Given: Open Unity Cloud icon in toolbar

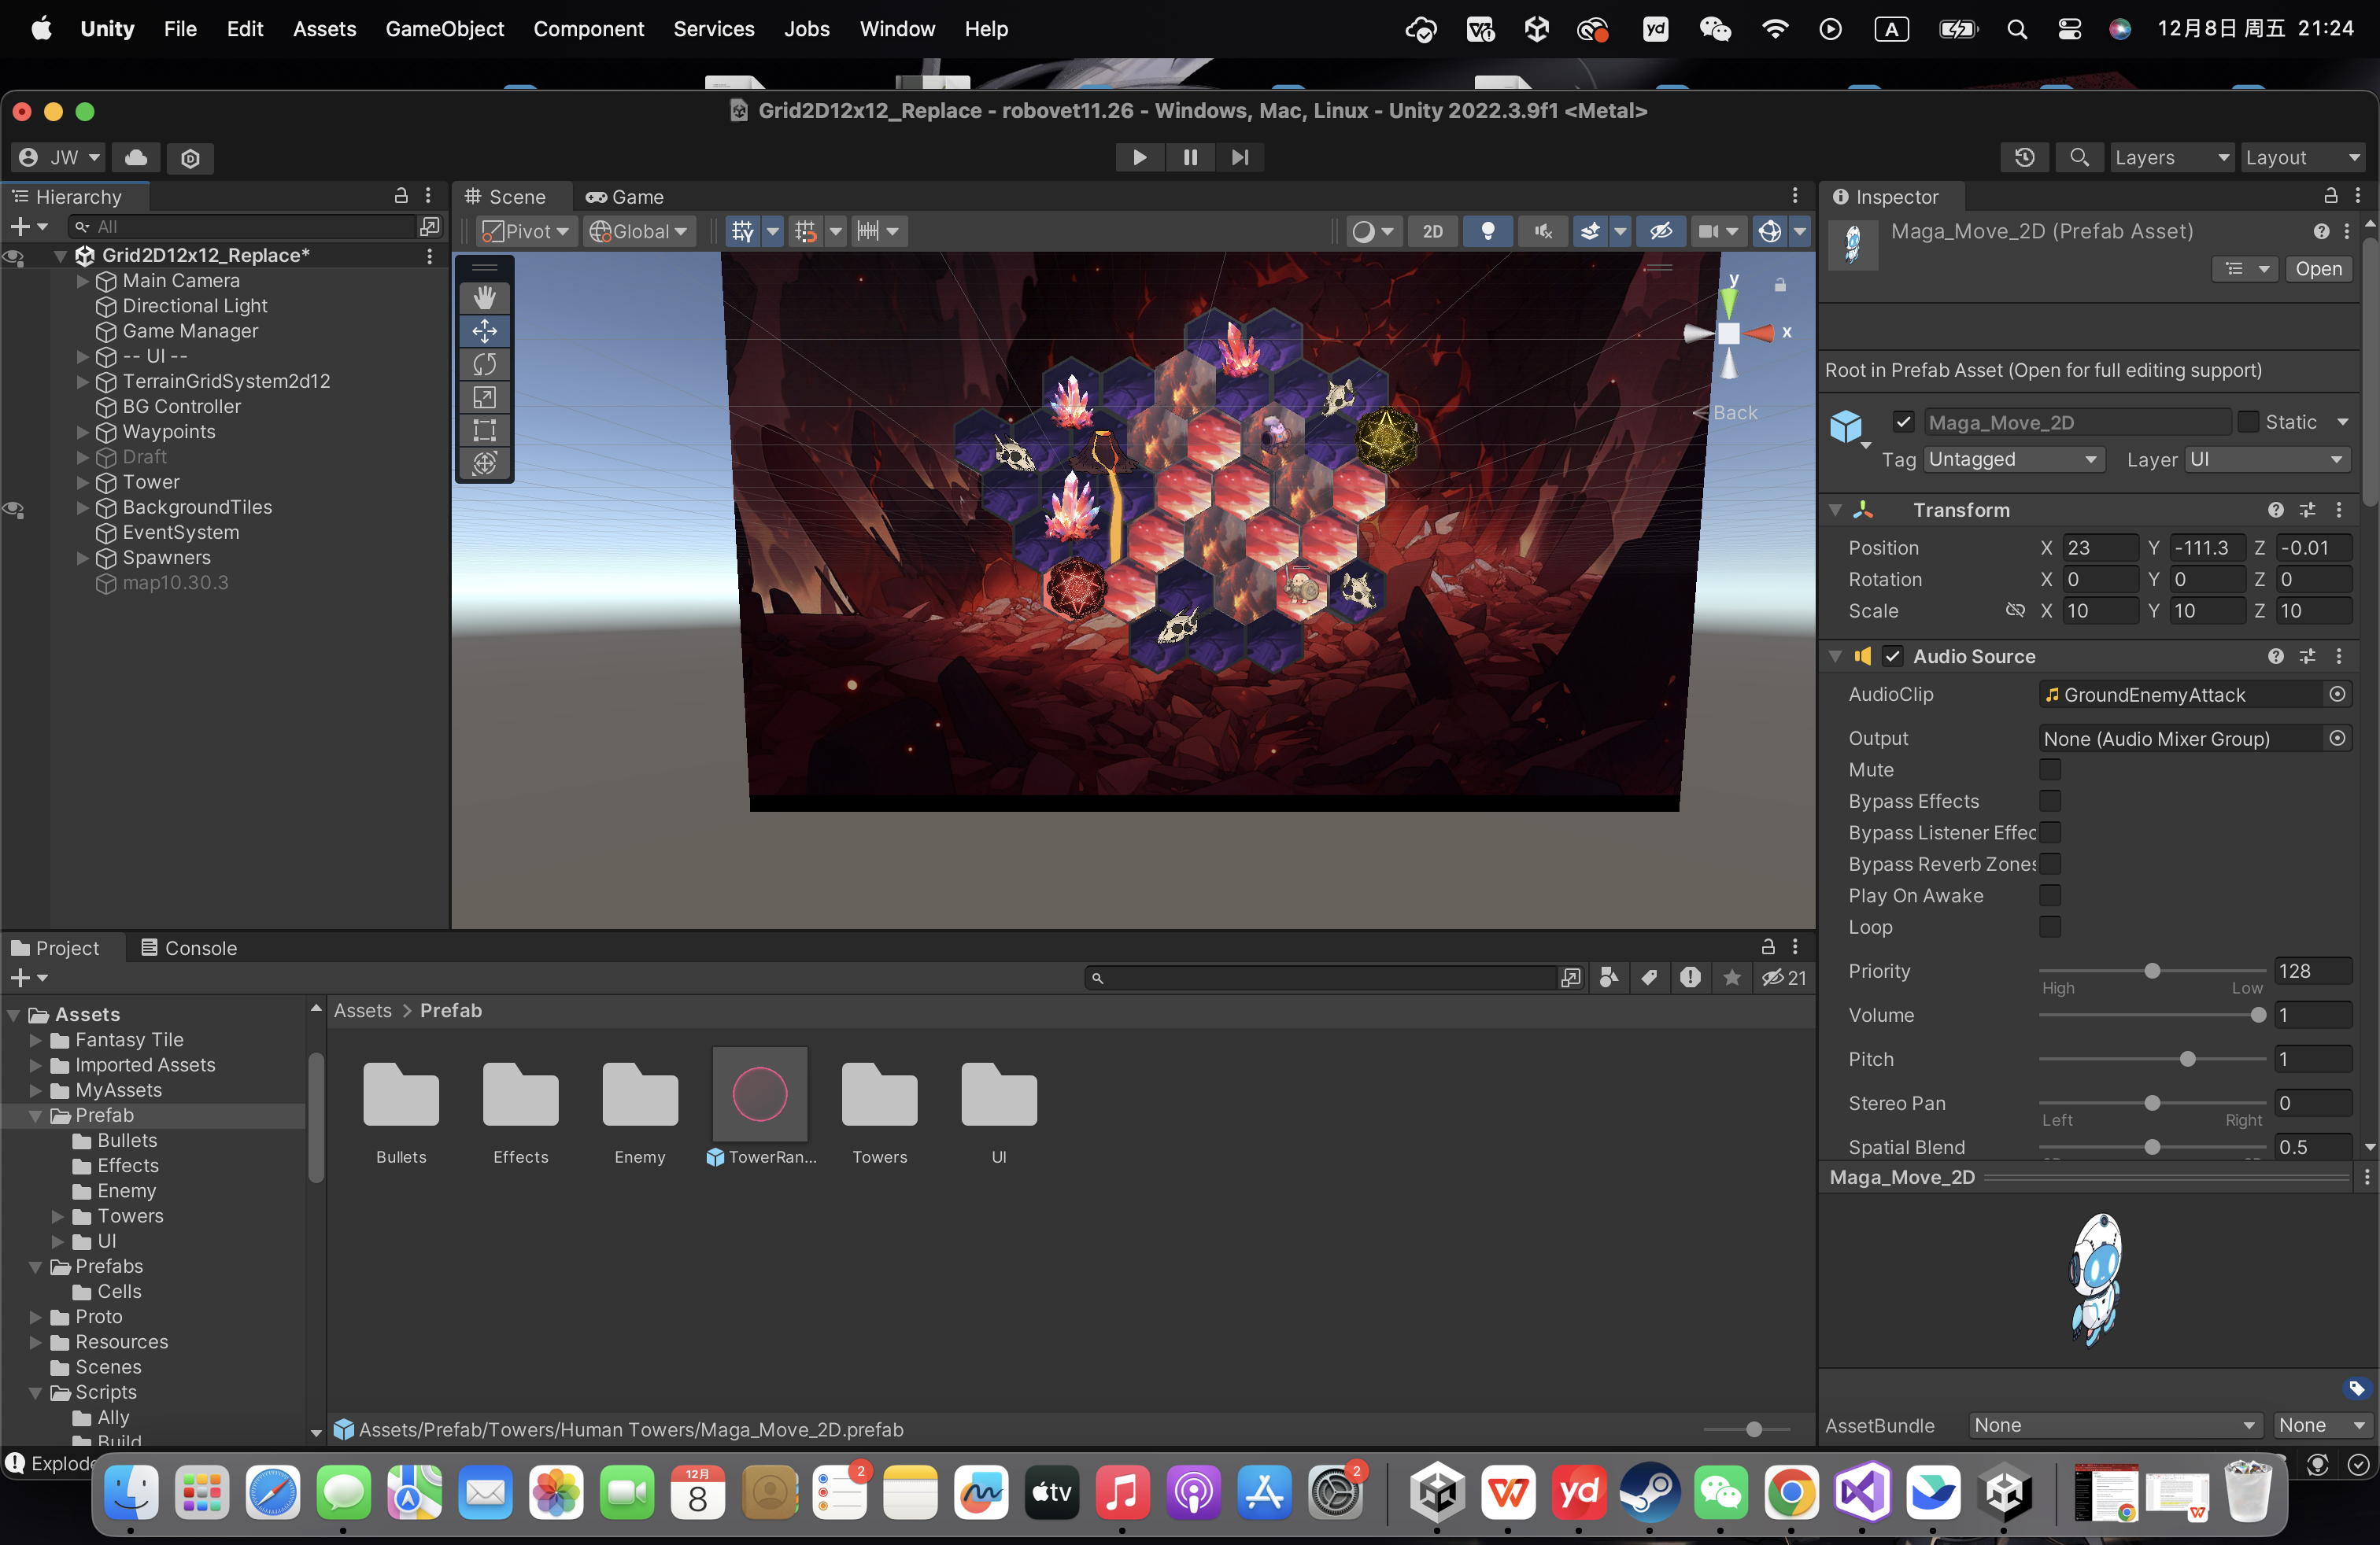Looking at the screenshot, I should [x=136, y=157].
